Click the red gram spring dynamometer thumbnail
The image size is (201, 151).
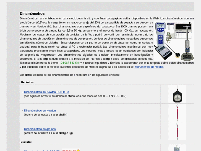click(177, 131)
